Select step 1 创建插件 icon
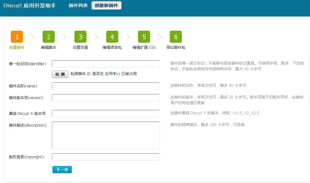Screen dimensions: 310x183 (x=17, y=36)
